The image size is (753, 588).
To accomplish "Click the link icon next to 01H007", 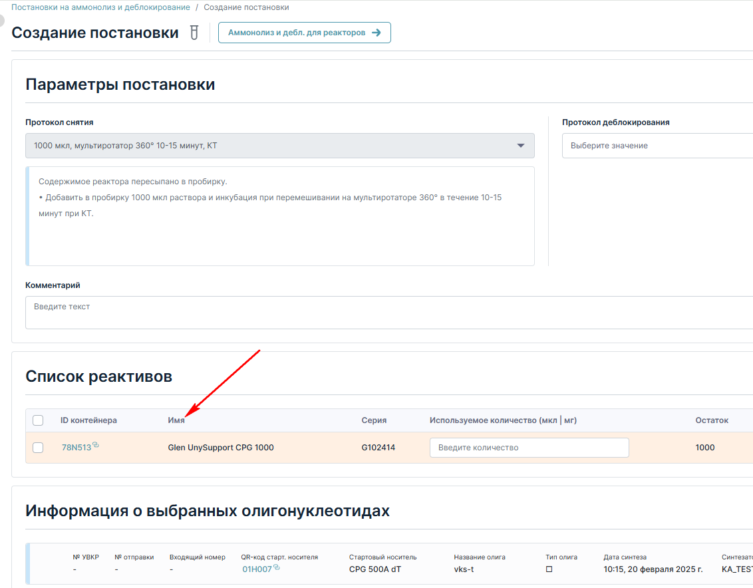I will pyautogui.click(x=276, y=567).
